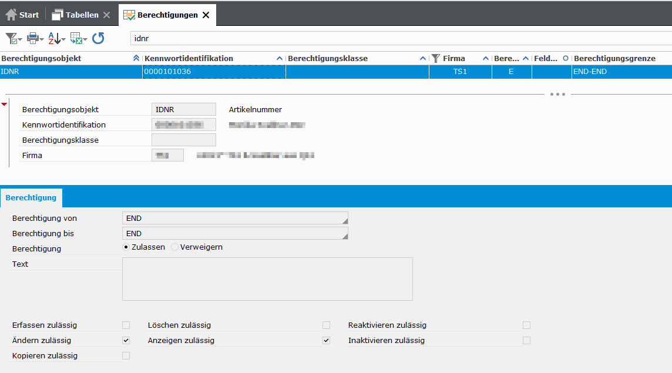
Task: Select the Berechtigung tab
Action: pyautogui.click(x=31, y=198)
